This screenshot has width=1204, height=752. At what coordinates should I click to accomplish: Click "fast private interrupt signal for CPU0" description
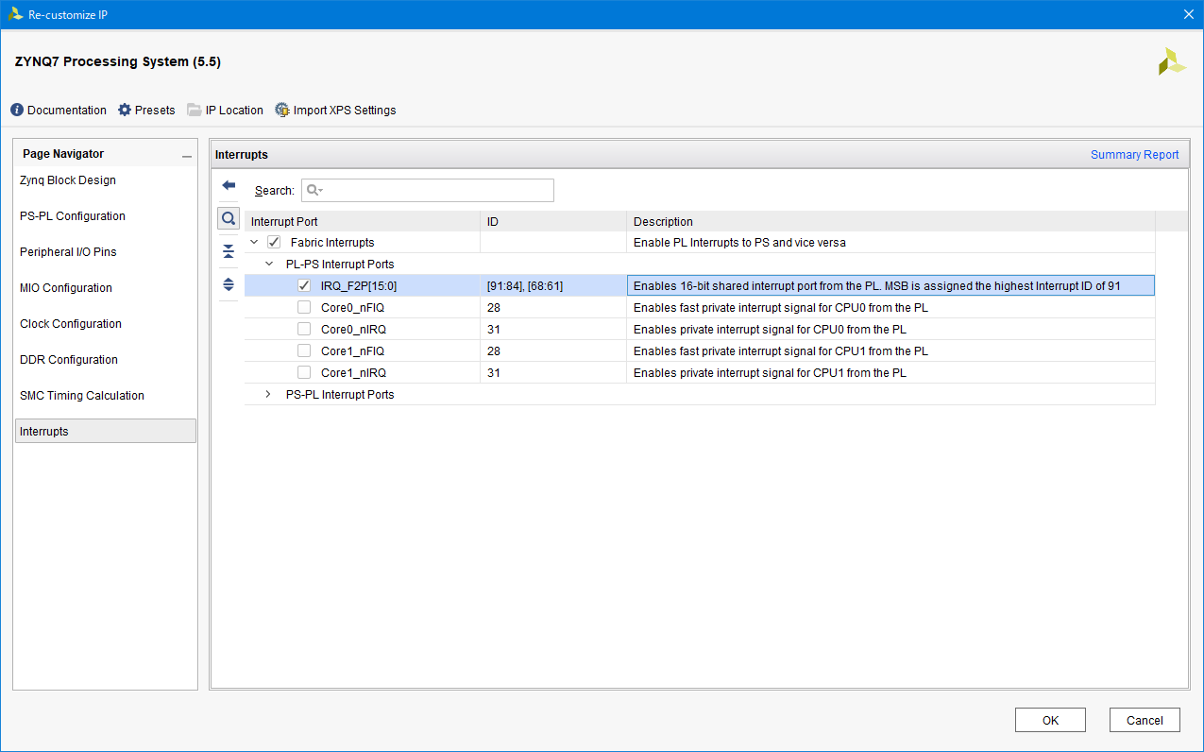click(x=781, y=307)
